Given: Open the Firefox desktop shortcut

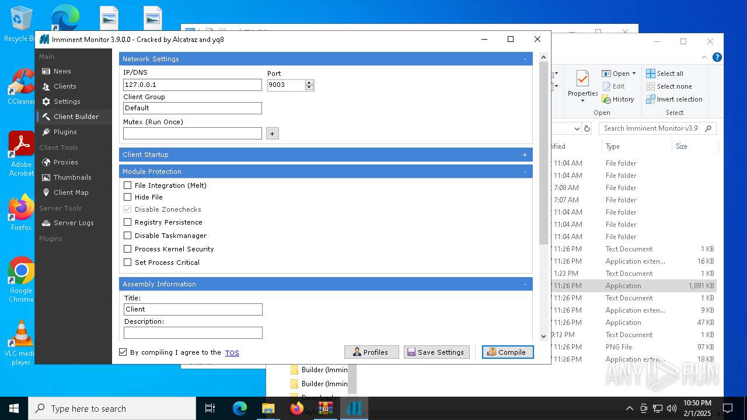Looking at the screenshot, I should click(x=21, y=212).
